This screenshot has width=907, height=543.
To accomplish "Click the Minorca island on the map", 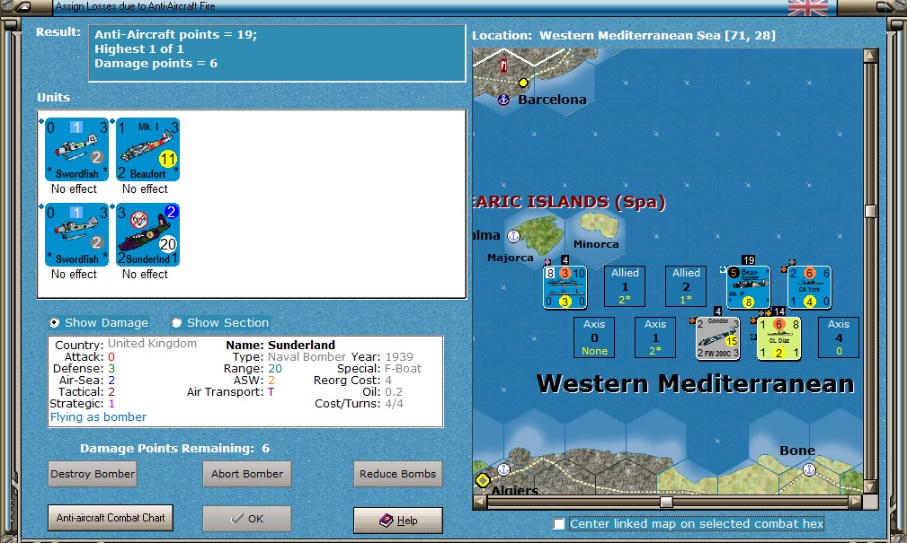I will [x=600, y=224].
